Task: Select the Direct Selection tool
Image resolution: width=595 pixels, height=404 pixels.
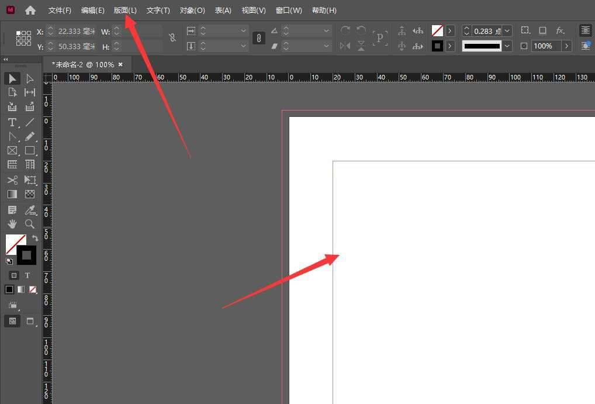Action: [x=30, y=79]
